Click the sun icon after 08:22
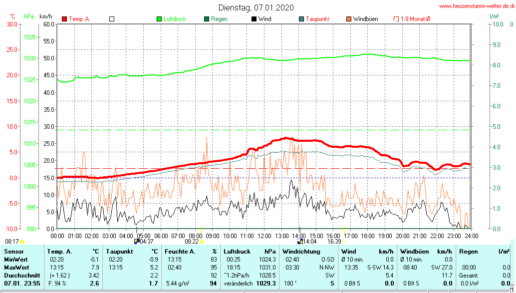 click(x=202, y=241)
